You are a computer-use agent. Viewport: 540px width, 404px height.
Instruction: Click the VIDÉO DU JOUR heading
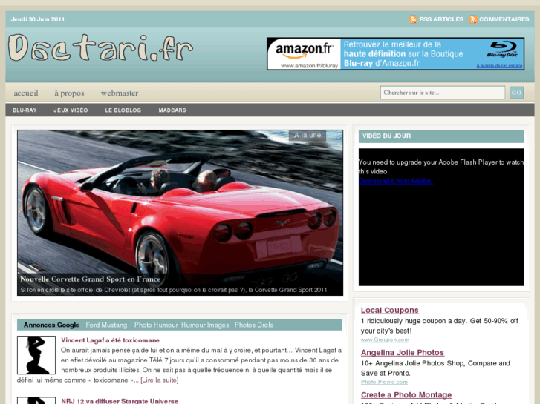[386, 136]
